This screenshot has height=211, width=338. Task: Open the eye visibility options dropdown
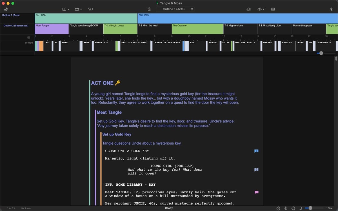[x=261, y=9]
